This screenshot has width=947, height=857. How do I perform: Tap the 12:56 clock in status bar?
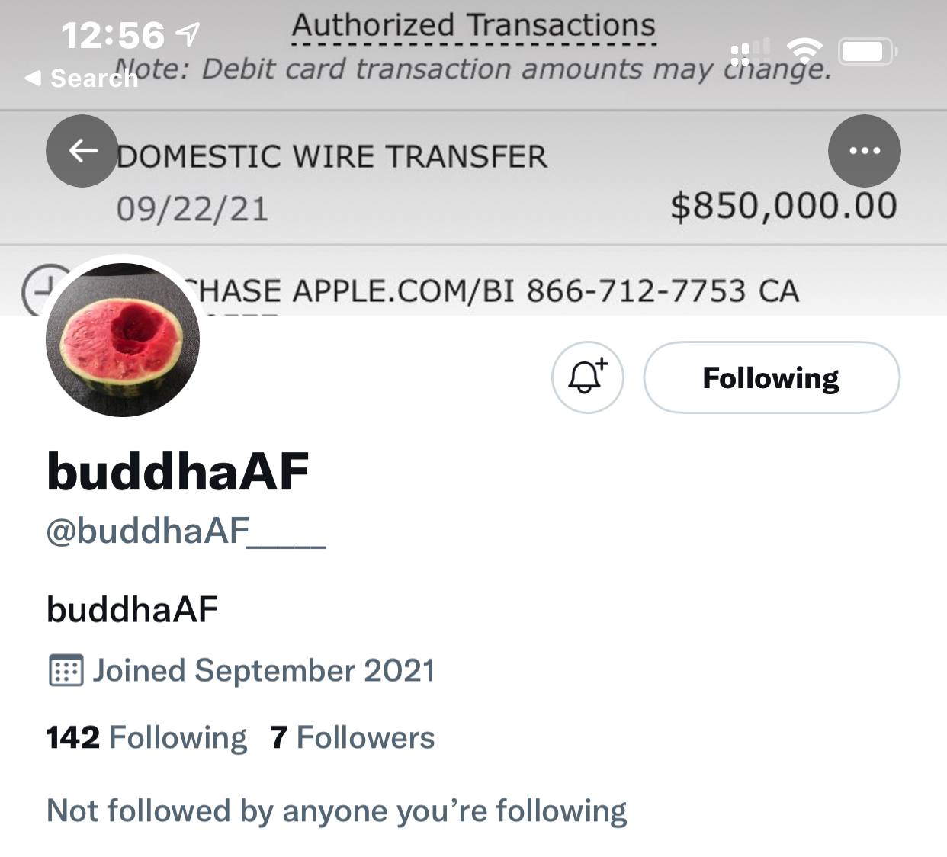click(x=112, y=35)
